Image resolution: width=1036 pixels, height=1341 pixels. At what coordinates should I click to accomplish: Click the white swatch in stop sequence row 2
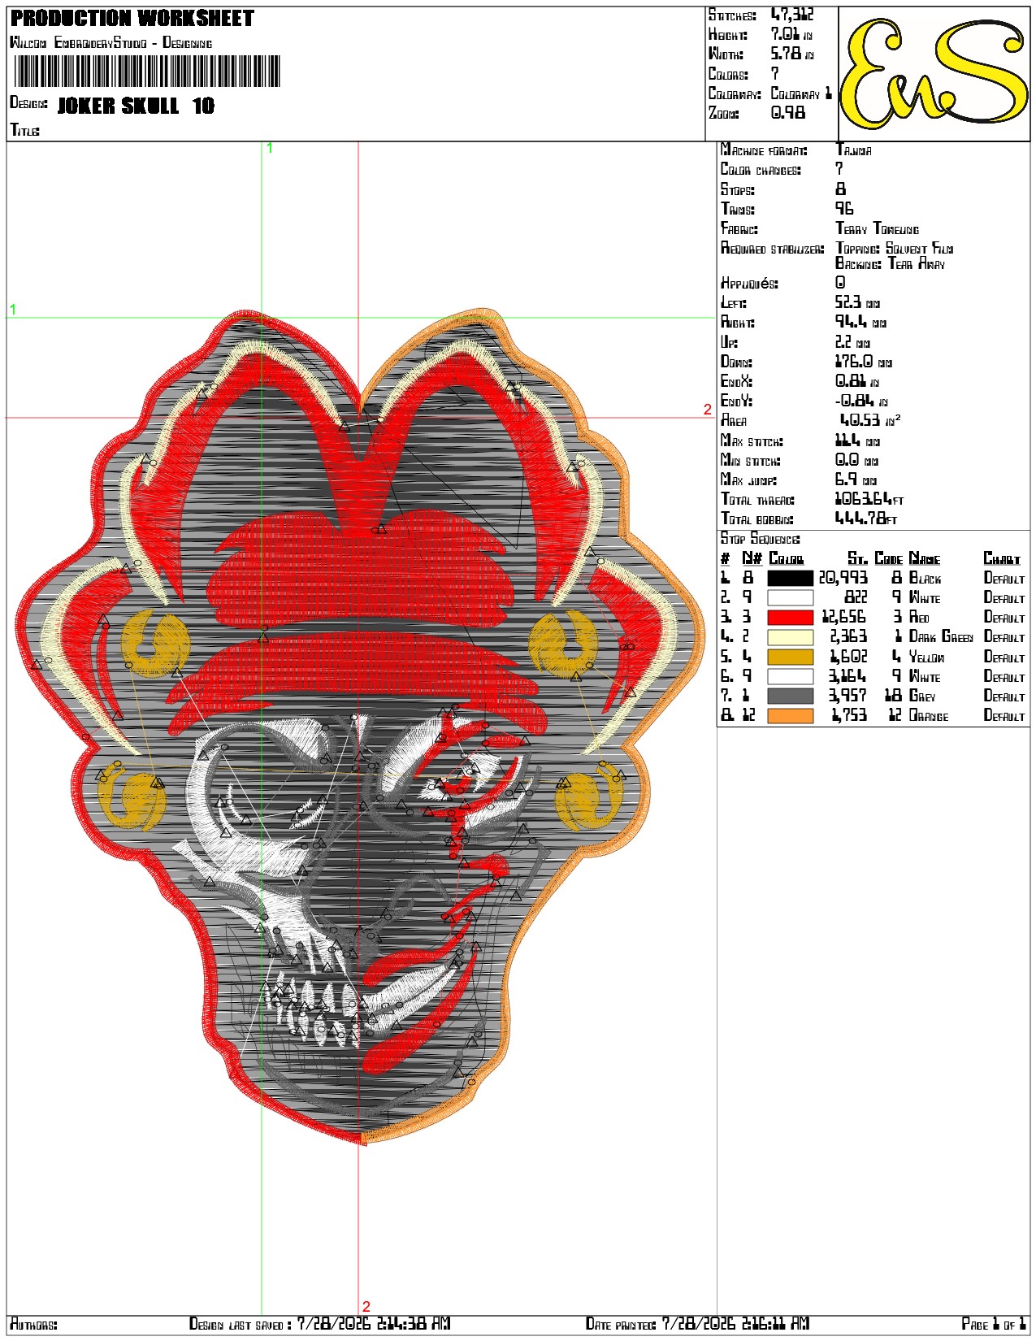click(x=790, y=597)
